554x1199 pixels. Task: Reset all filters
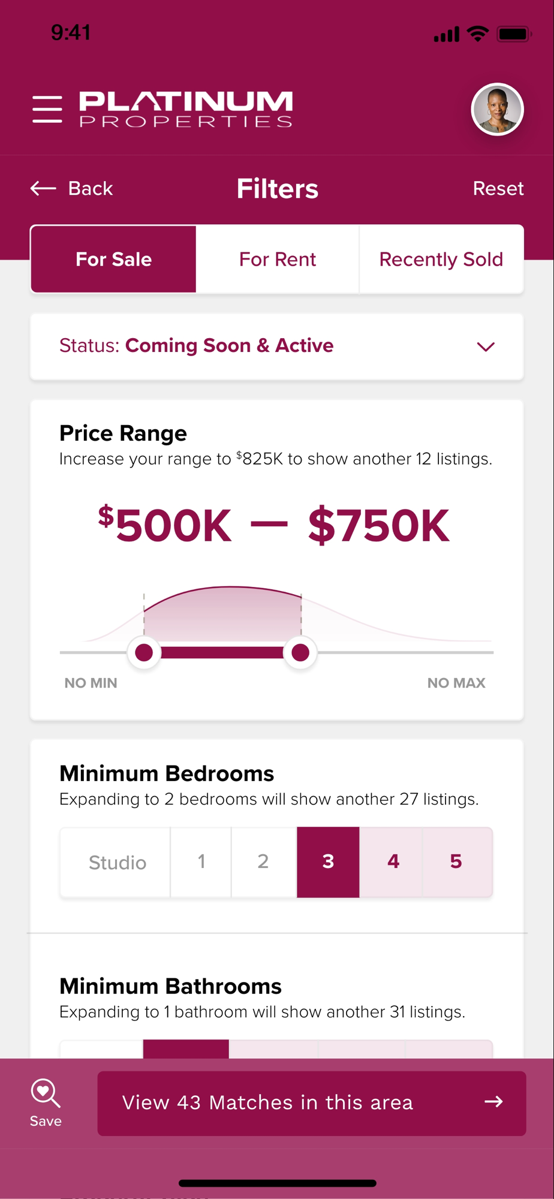tap(498, 189)
